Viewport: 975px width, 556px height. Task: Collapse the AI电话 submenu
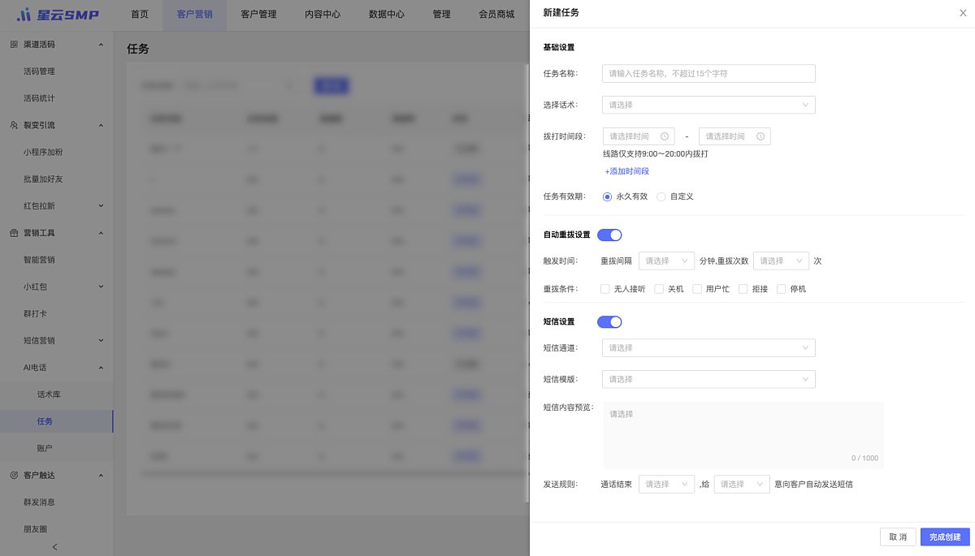101,368
